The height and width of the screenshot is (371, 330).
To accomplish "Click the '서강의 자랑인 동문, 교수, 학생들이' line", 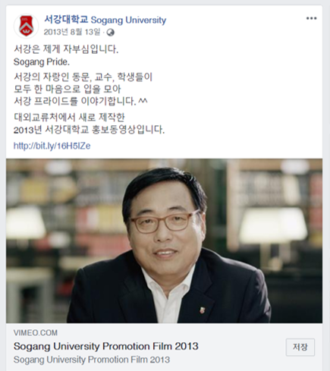I will (83, 77).
